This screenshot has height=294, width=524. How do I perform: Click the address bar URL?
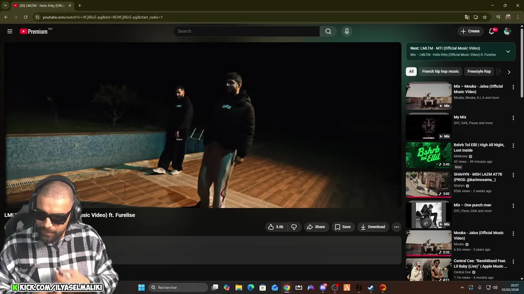pyautogui.click(x=103, y=17)
